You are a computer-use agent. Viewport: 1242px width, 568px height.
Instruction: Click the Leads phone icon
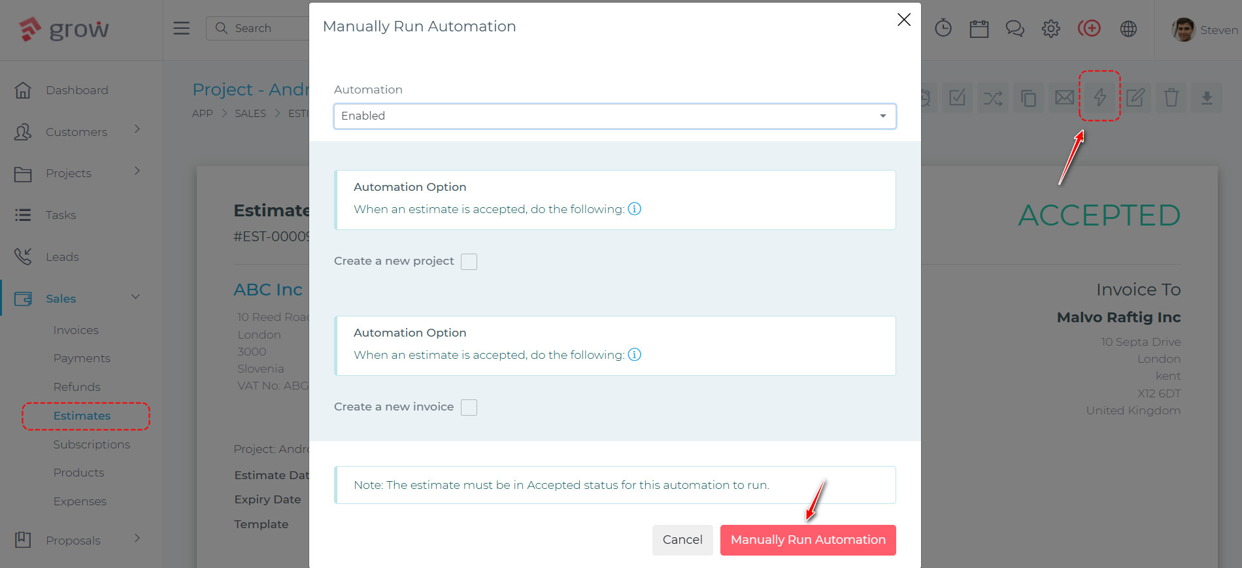[23, 256]
